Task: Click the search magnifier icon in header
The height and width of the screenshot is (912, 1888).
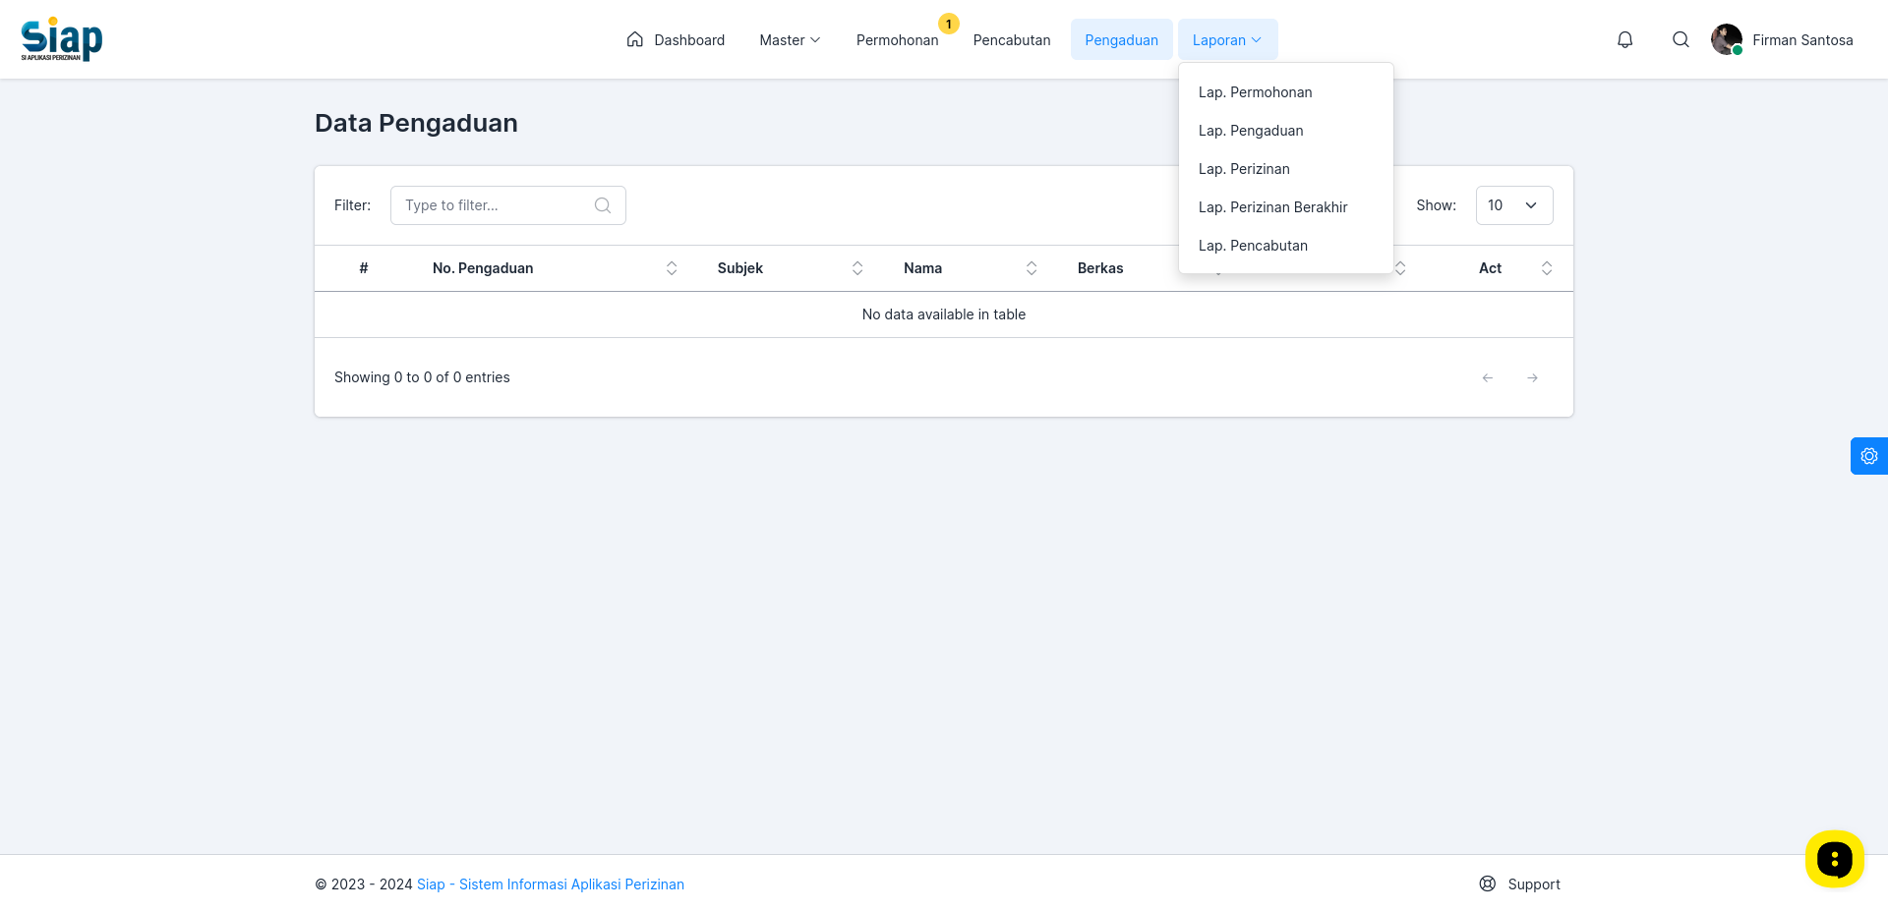Action: coord(1681,39)
